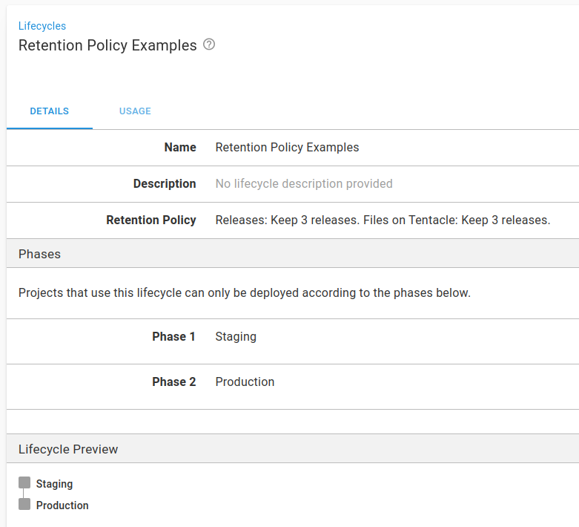Click the phases explanation sentence
The height and width of the screenshot is (527, 579).
point(245,292)
